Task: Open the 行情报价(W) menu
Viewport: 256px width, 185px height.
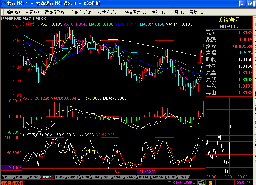Action: pos(55,12)
